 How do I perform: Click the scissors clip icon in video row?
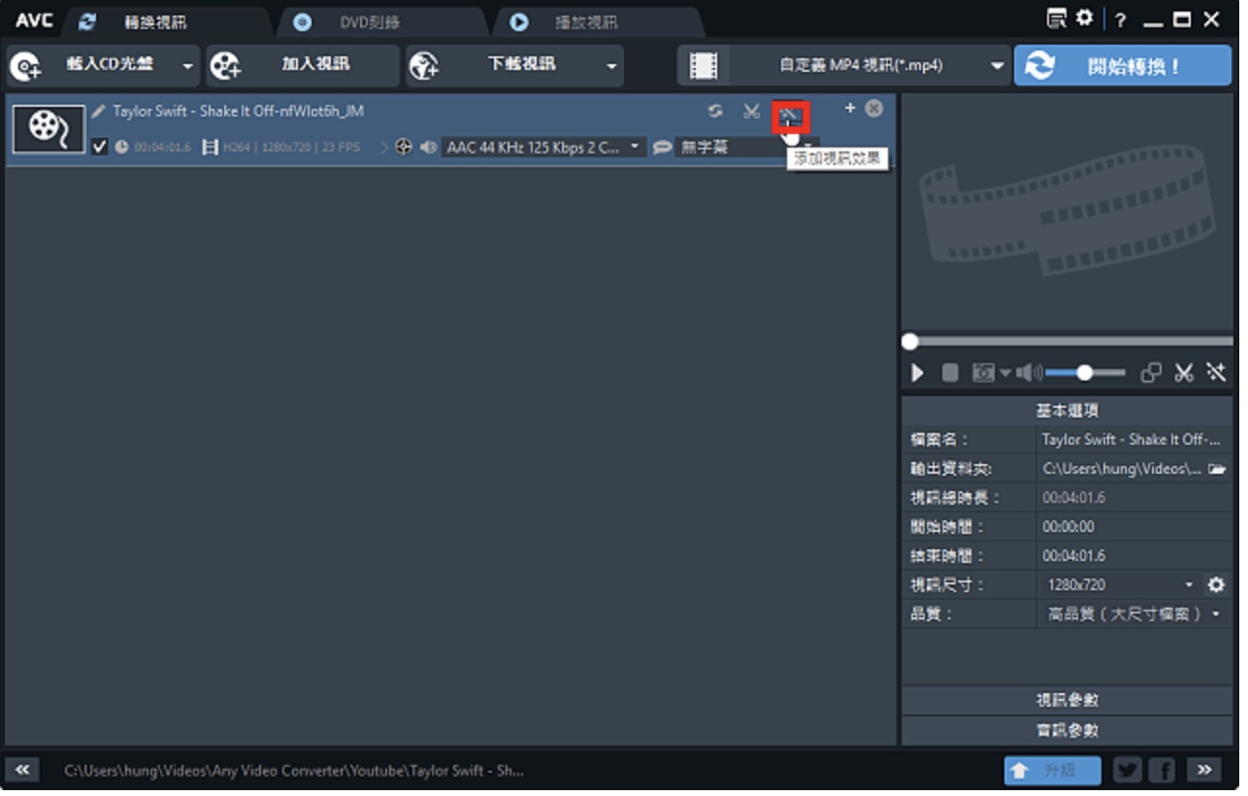(x=751, y=112)
